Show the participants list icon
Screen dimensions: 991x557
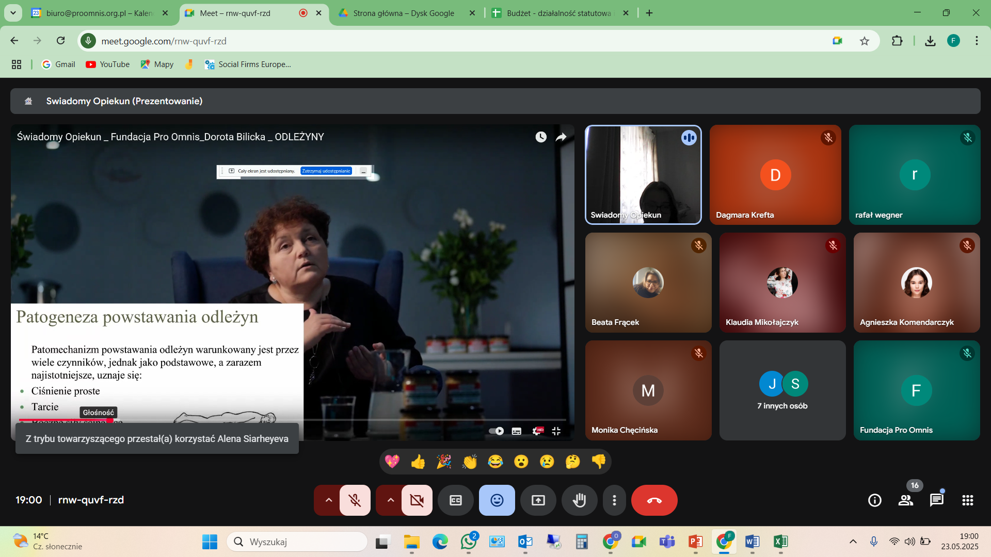[905, 500]
